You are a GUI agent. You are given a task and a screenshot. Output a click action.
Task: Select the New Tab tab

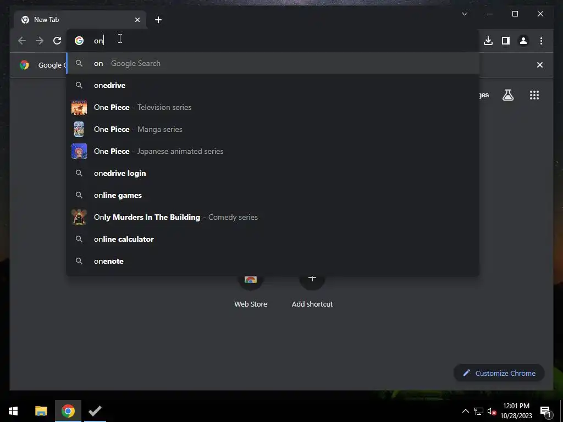[80, 20]
